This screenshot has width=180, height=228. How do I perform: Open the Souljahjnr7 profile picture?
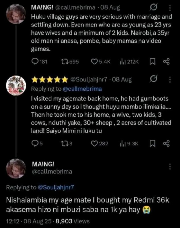tap(16, 85)
